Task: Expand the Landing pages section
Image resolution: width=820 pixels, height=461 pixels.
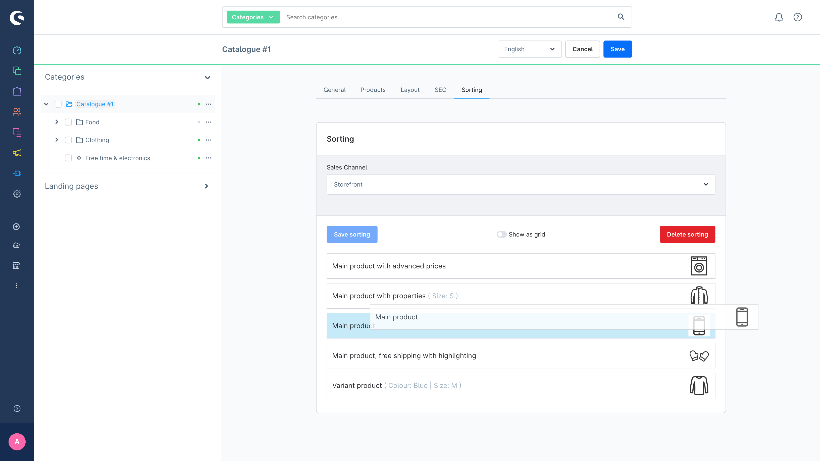Action: [x=206, y=186]
